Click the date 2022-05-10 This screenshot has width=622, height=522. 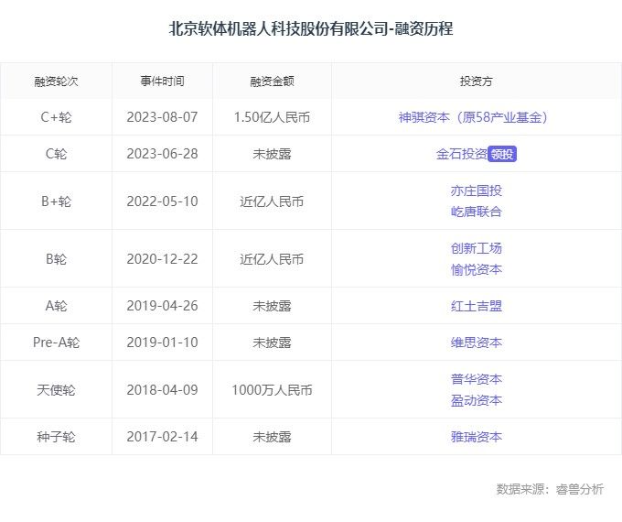coord(162,201)
